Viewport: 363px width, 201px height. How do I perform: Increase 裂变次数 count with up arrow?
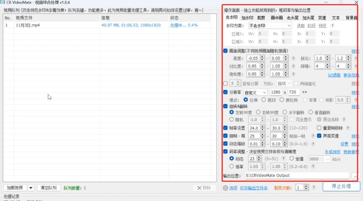click(306, 186)
